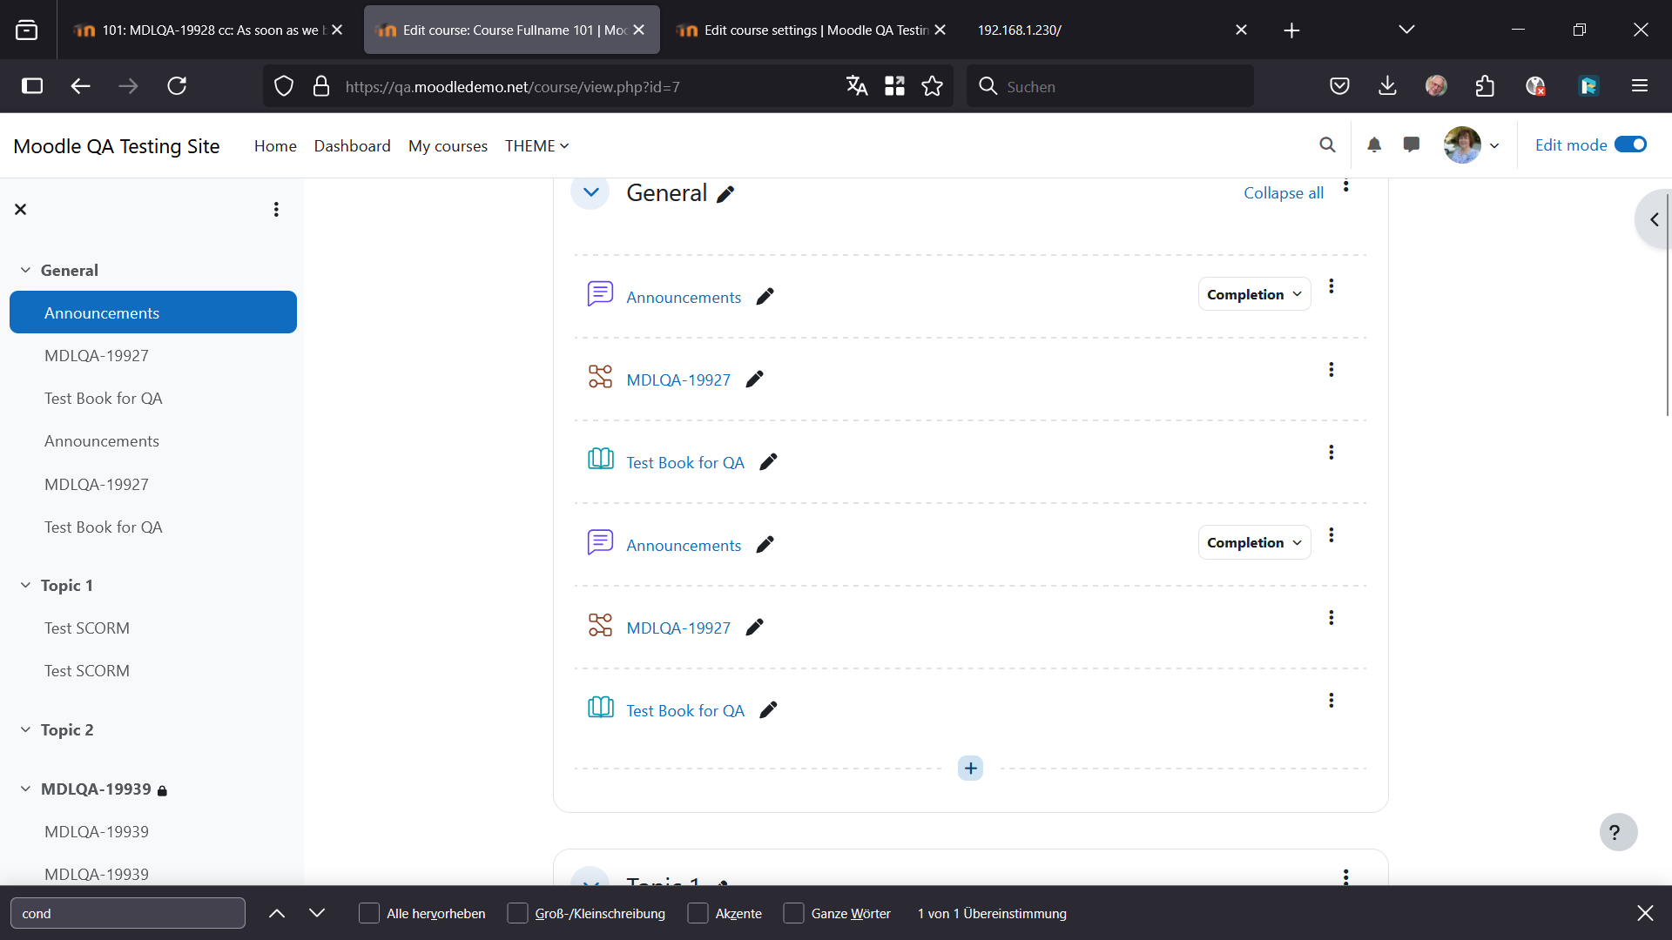Open three-dot menu for second Test Book row
The image size is (1672, 940).
[1331, 701]
